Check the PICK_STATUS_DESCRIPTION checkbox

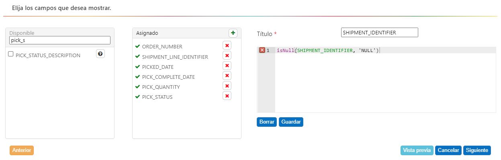(x=11, y=54)
